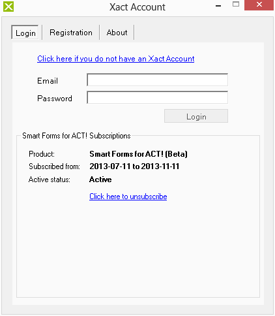
Task: Focus the Password input field
Action: [157, 97]
